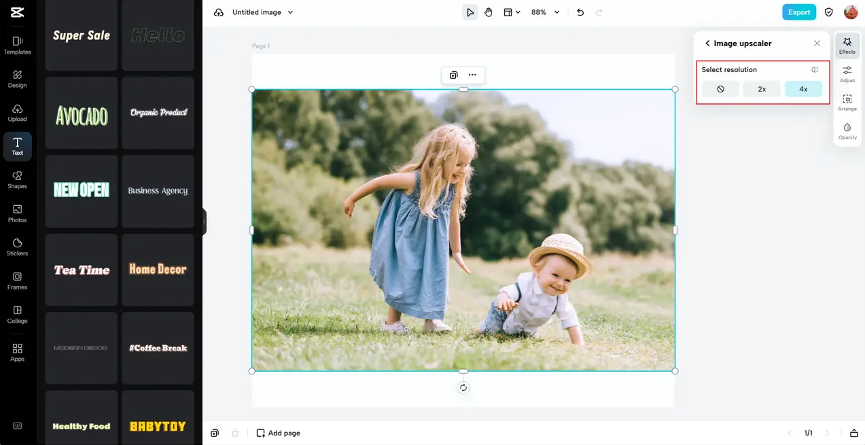The width and height of the screenshot is (865, 445).
Task: Select the children photo on canvas
Action: tap(463, 230)
